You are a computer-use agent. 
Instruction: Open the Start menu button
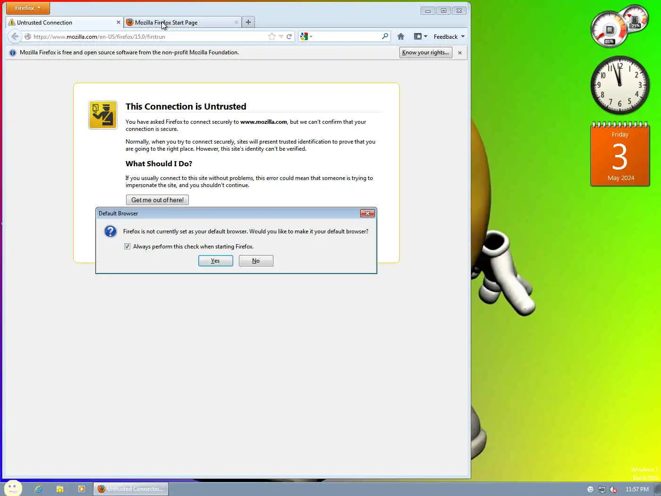13,488
